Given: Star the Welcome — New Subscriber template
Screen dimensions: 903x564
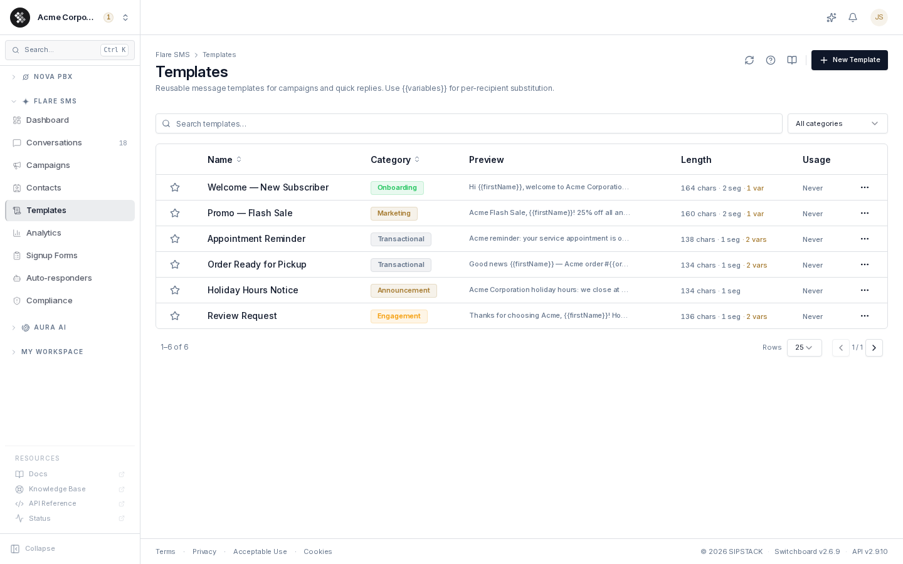Looking at the screenshot, I should [x=175, y=187].
